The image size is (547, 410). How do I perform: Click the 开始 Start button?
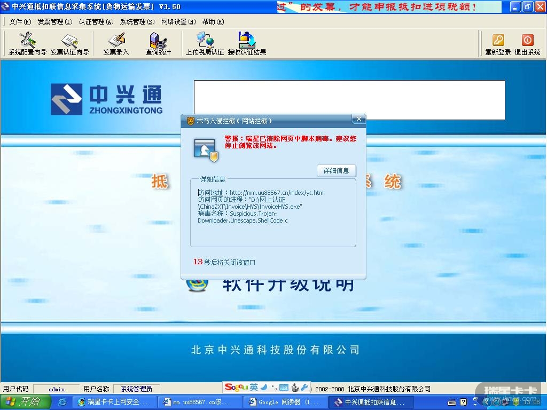(25, 401)
